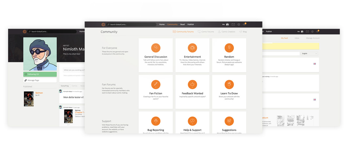The image size is (347, 153).
Task: Click the Learn To Draw icon
Action: point(229,84)
